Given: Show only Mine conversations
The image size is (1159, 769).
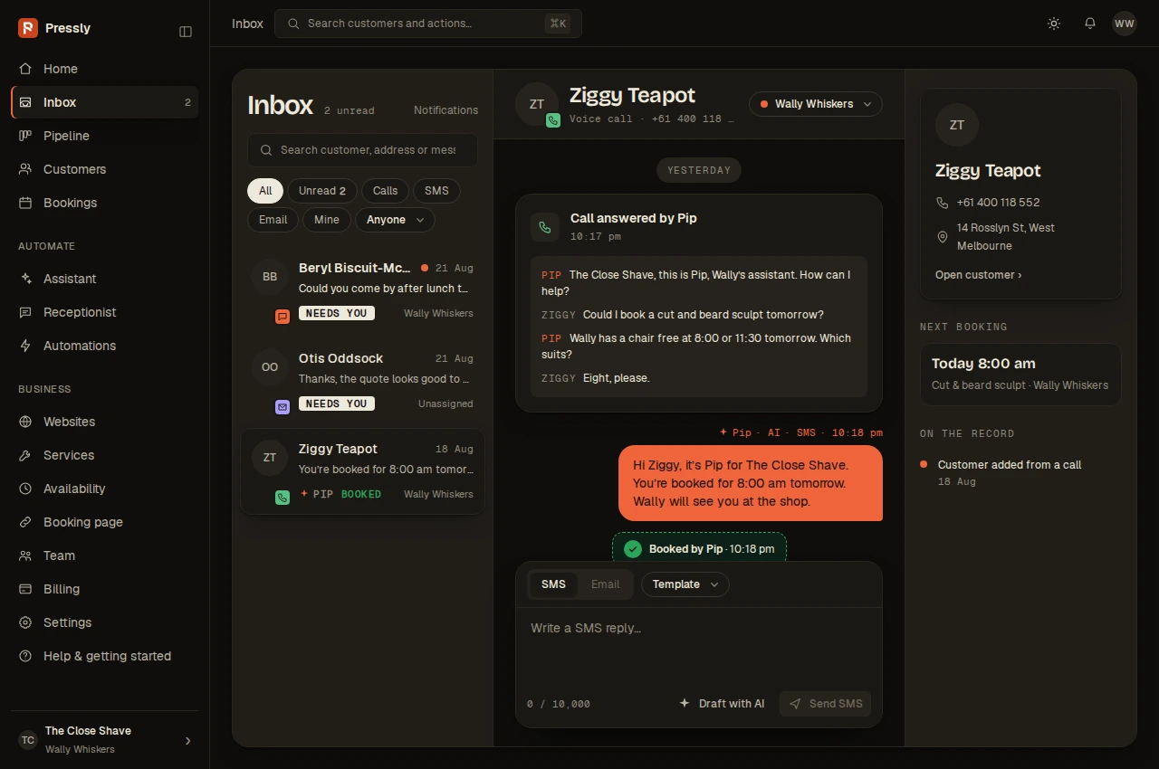Looking at the screenshot, I should click(327, 220).
